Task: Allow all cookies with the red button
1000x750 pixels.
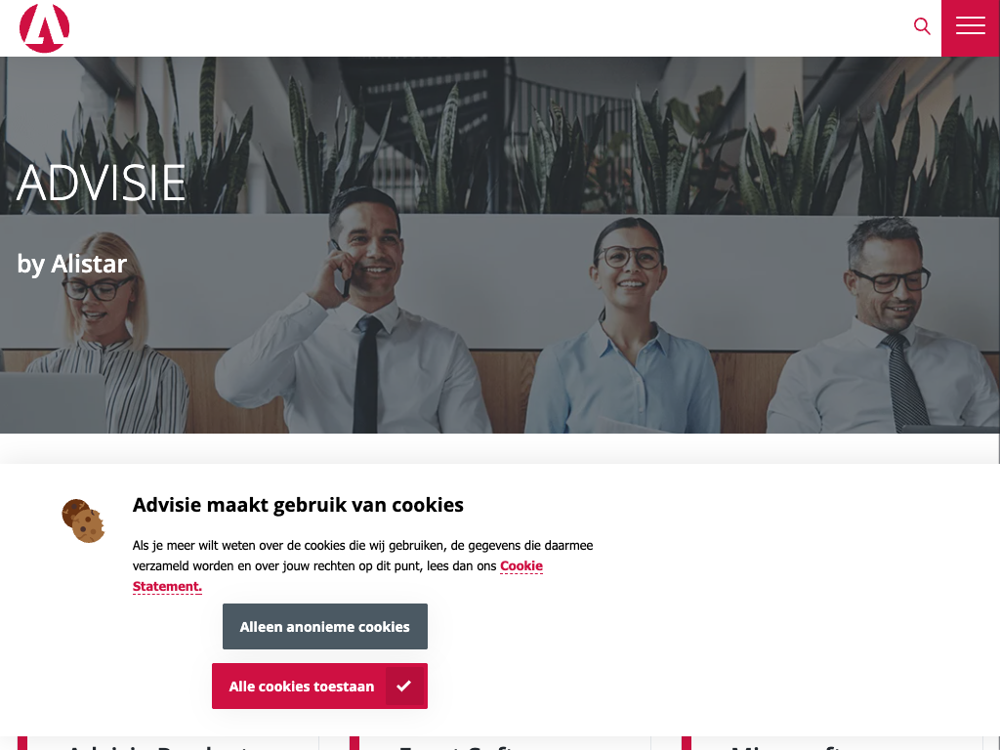Action: pos(319,687)
